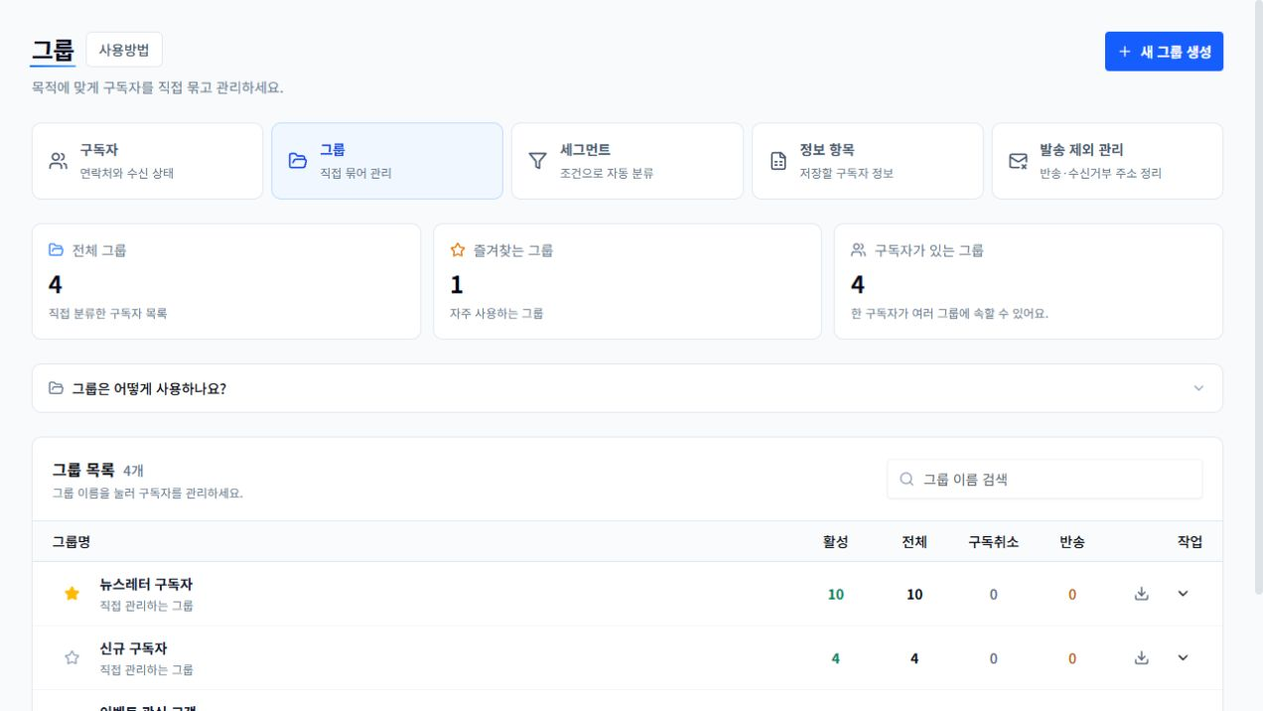This screenshot has width=1263, height=711.
Task: Click the magnifier icon in group search
Action: 907,479
